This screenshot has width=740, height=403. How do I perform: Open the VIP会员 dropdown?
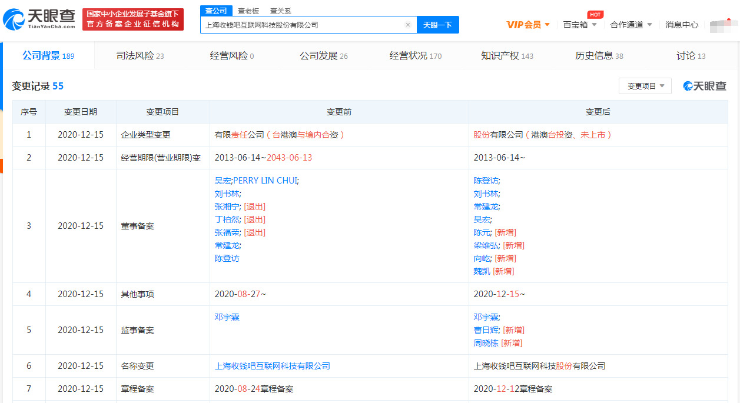click(x=528, y=25)
